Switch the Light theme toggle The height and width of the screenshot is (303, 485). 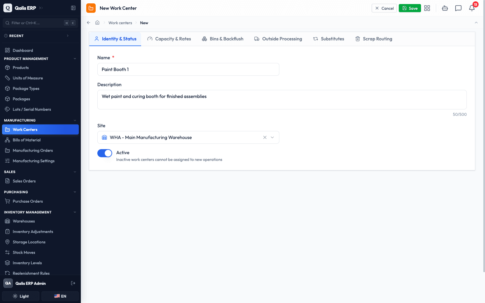(x=21, y=296)
